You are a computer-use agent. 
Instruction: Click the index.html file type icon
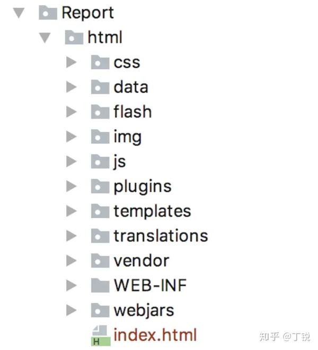[x=101, y=335]
